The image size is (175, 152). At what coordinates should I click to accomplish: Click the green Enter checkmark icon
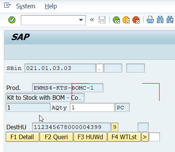tap(12, 20)
